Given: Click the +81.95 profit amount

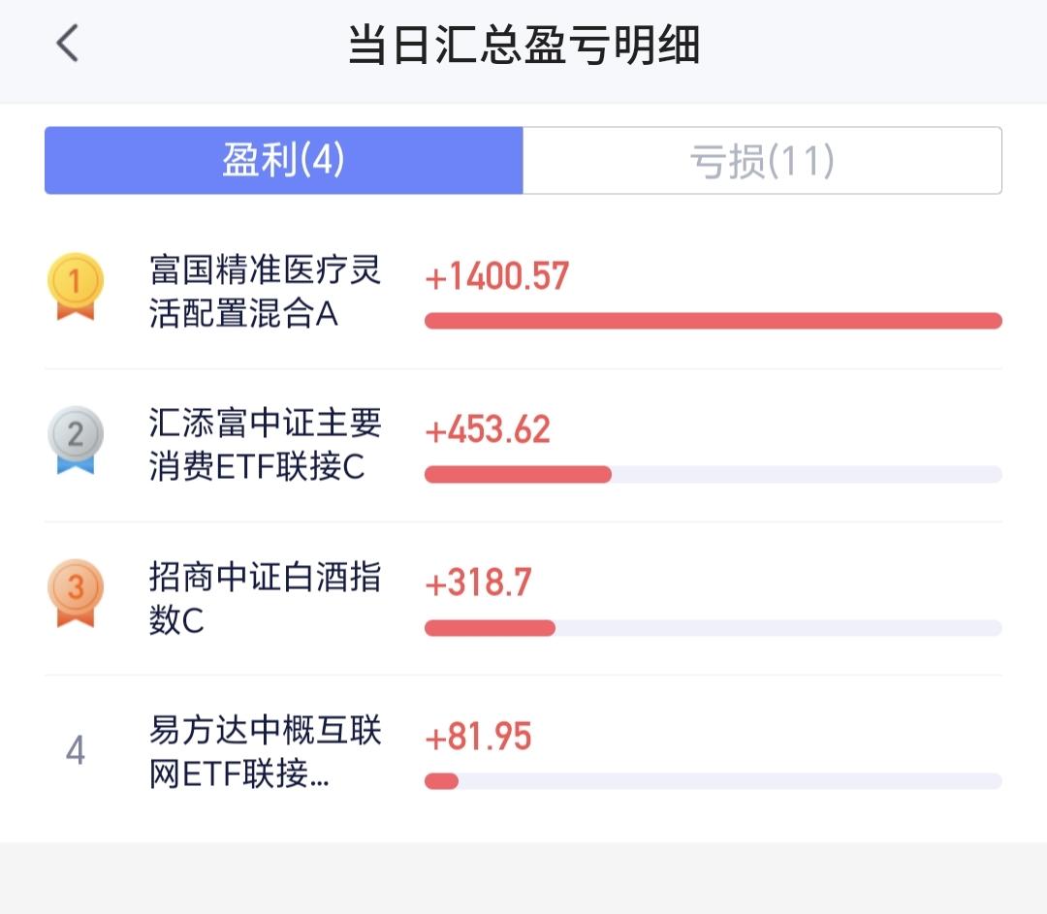Looking at the screenshot, I should (479, 737).
